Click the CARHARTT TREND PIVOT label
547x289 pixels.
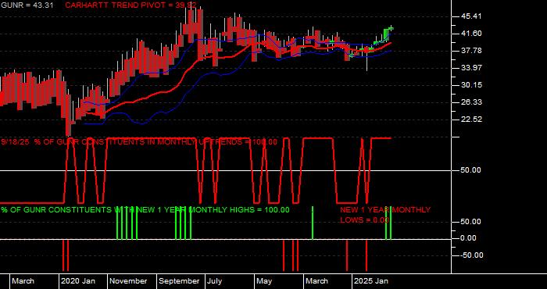point(130,5)
